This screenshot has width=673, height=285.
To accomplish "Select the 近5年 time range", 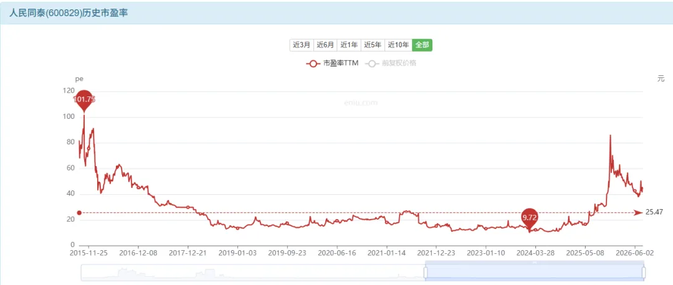I will (x=373, y=45).
